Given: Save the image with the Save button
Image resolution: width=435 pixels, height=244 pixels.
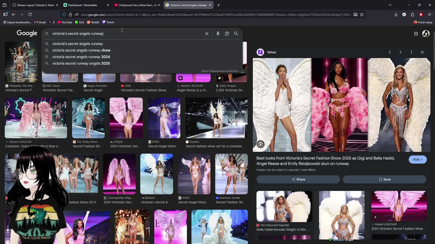Looking at the screenshot, I should (384, 179).
